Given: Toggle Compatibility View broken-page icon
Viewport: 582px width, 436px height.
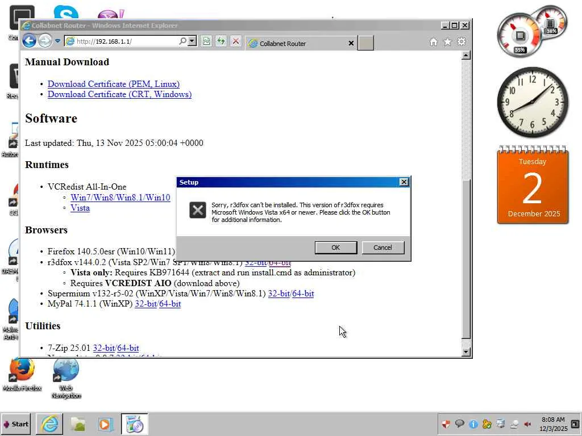Looking at the screenshot, I should coord(207,41).
